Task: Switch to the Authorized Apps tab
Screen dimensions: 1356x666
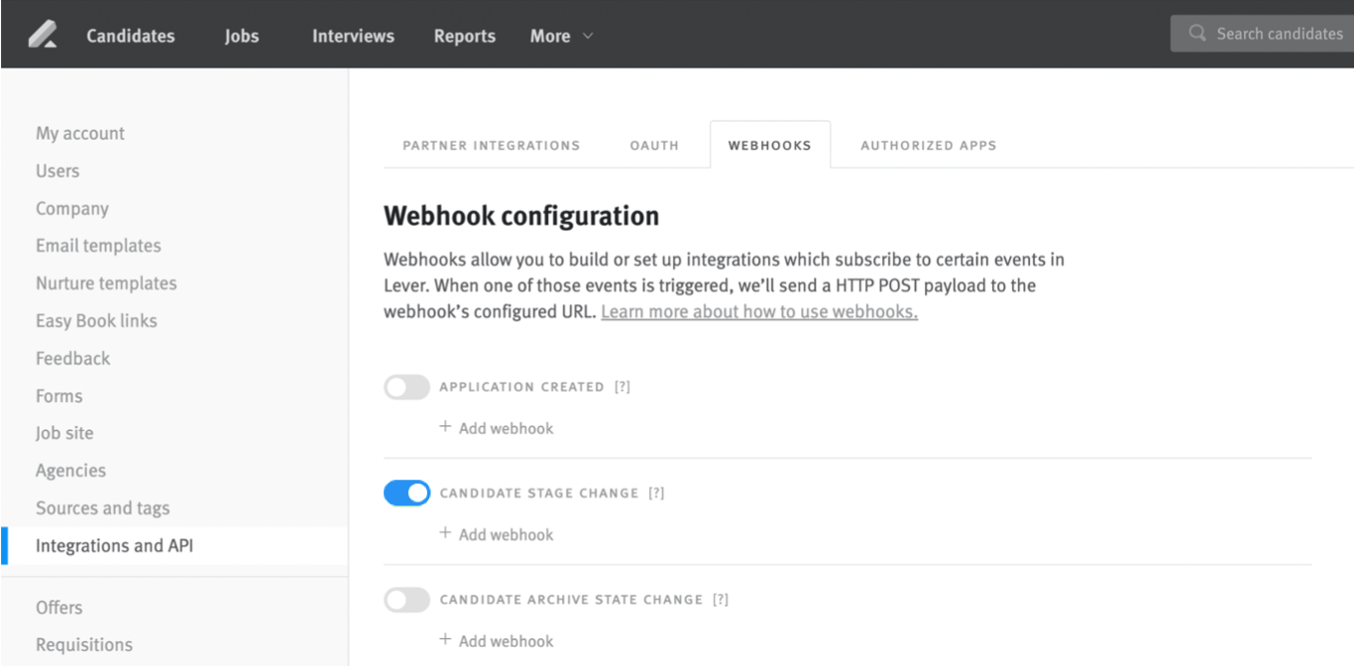Action: coord(927,145)
